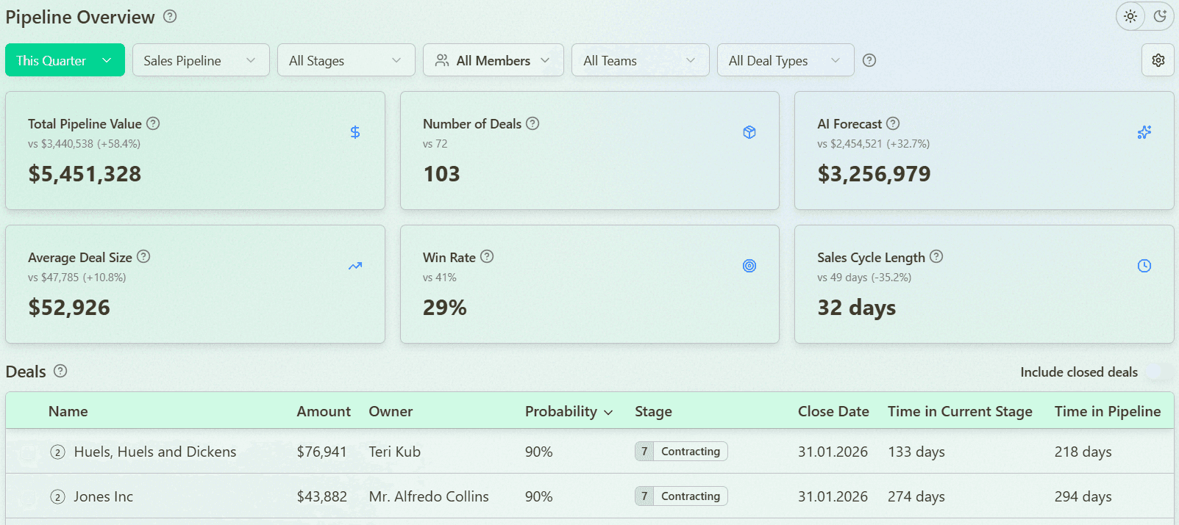Open Jones Inc deal
Viewport: 1179px width, 525px height.
(103, 496)
